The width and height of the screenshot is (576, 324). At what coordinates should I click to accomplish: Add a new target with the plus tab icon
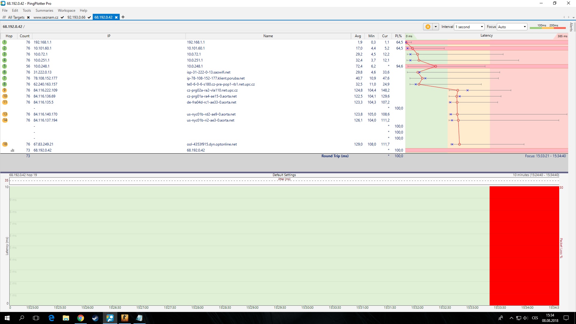tap(123, 17)
